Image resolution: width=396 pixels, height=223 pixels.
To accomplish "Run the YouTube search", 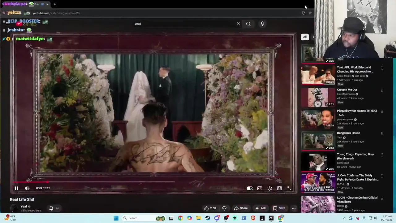I will tap(248, 24).
